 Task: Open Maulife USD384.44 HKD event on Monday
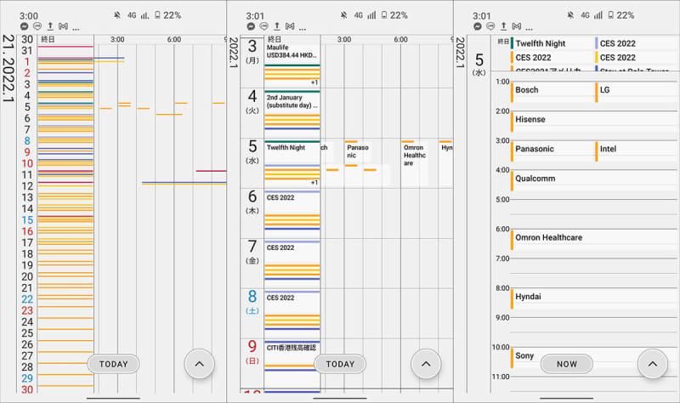(292, 51)
